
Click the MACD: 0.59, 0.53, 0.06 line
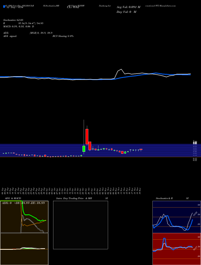[x=18, y=26]
